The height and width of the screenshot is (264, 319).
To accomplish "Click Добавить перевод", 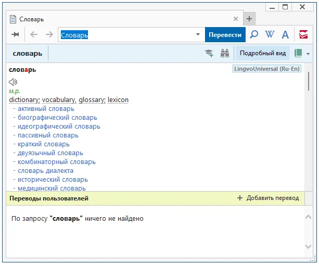I will pos(268,198).
